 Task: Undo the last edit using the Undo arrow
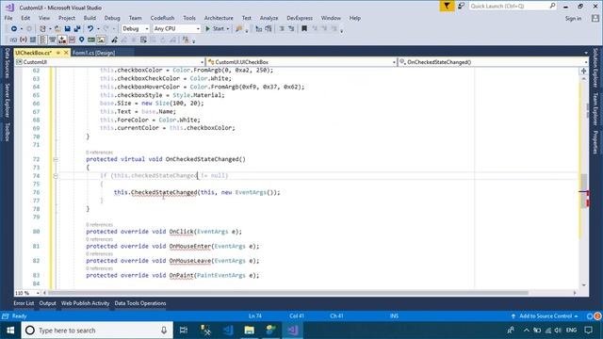[x=90, y=29]
